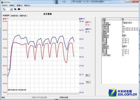The image size is (140, 100).
Task: Open the 设备(E) menu
Action: pos(12,6)
